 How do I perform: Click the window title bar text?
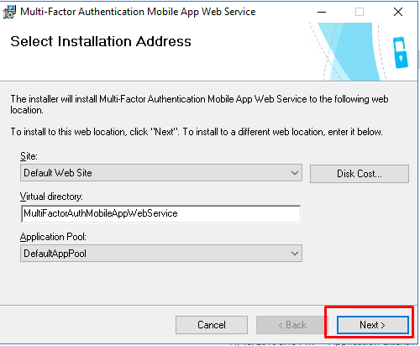coord(138,12)
